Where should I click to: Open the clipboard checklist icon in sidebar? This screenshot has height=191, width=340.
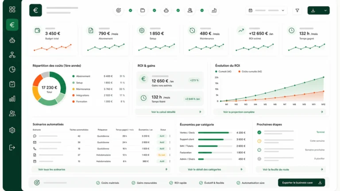coord(12,84)
